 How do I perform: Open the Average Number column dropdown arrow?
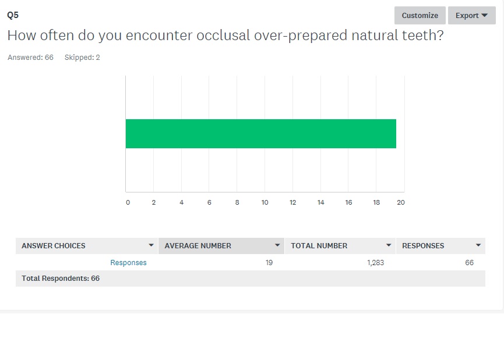[278, 246]
